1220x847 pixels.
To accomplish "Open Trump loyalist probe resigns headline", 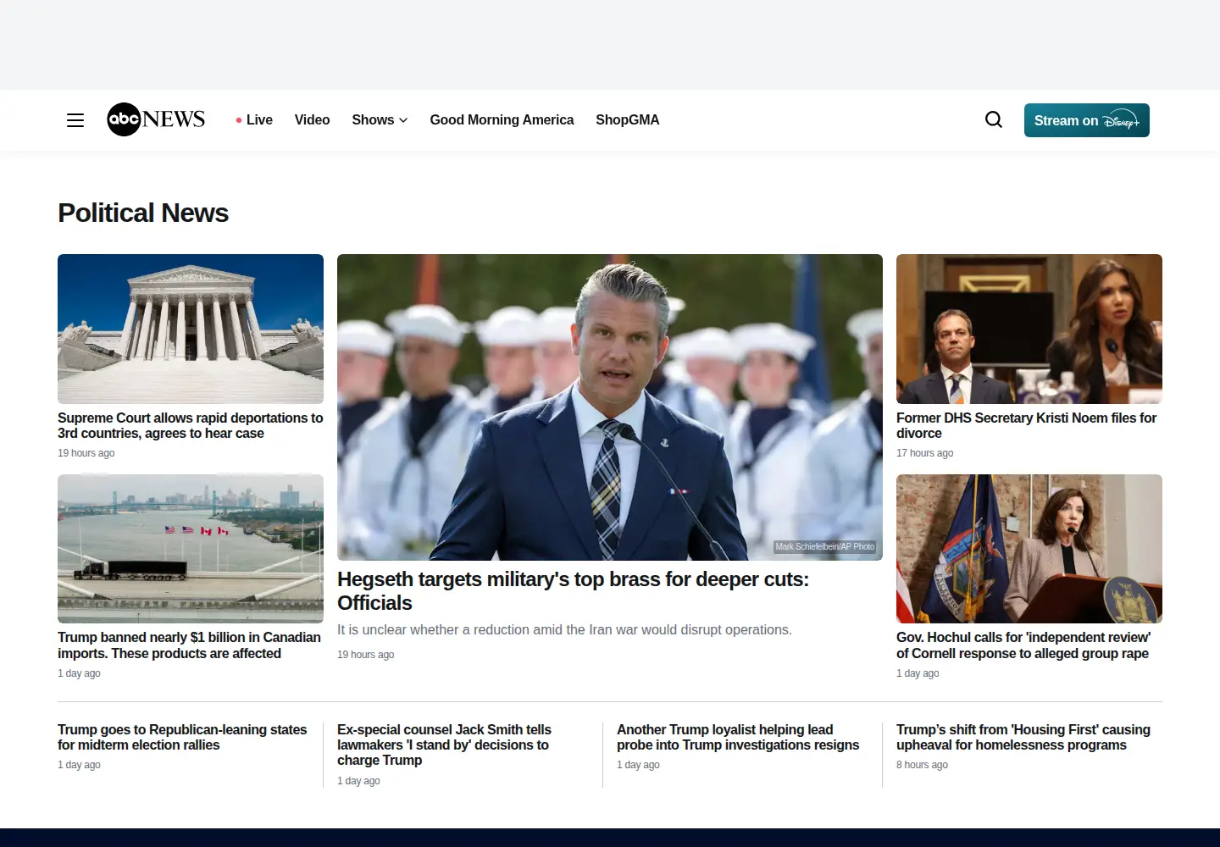I will [738, 737].
